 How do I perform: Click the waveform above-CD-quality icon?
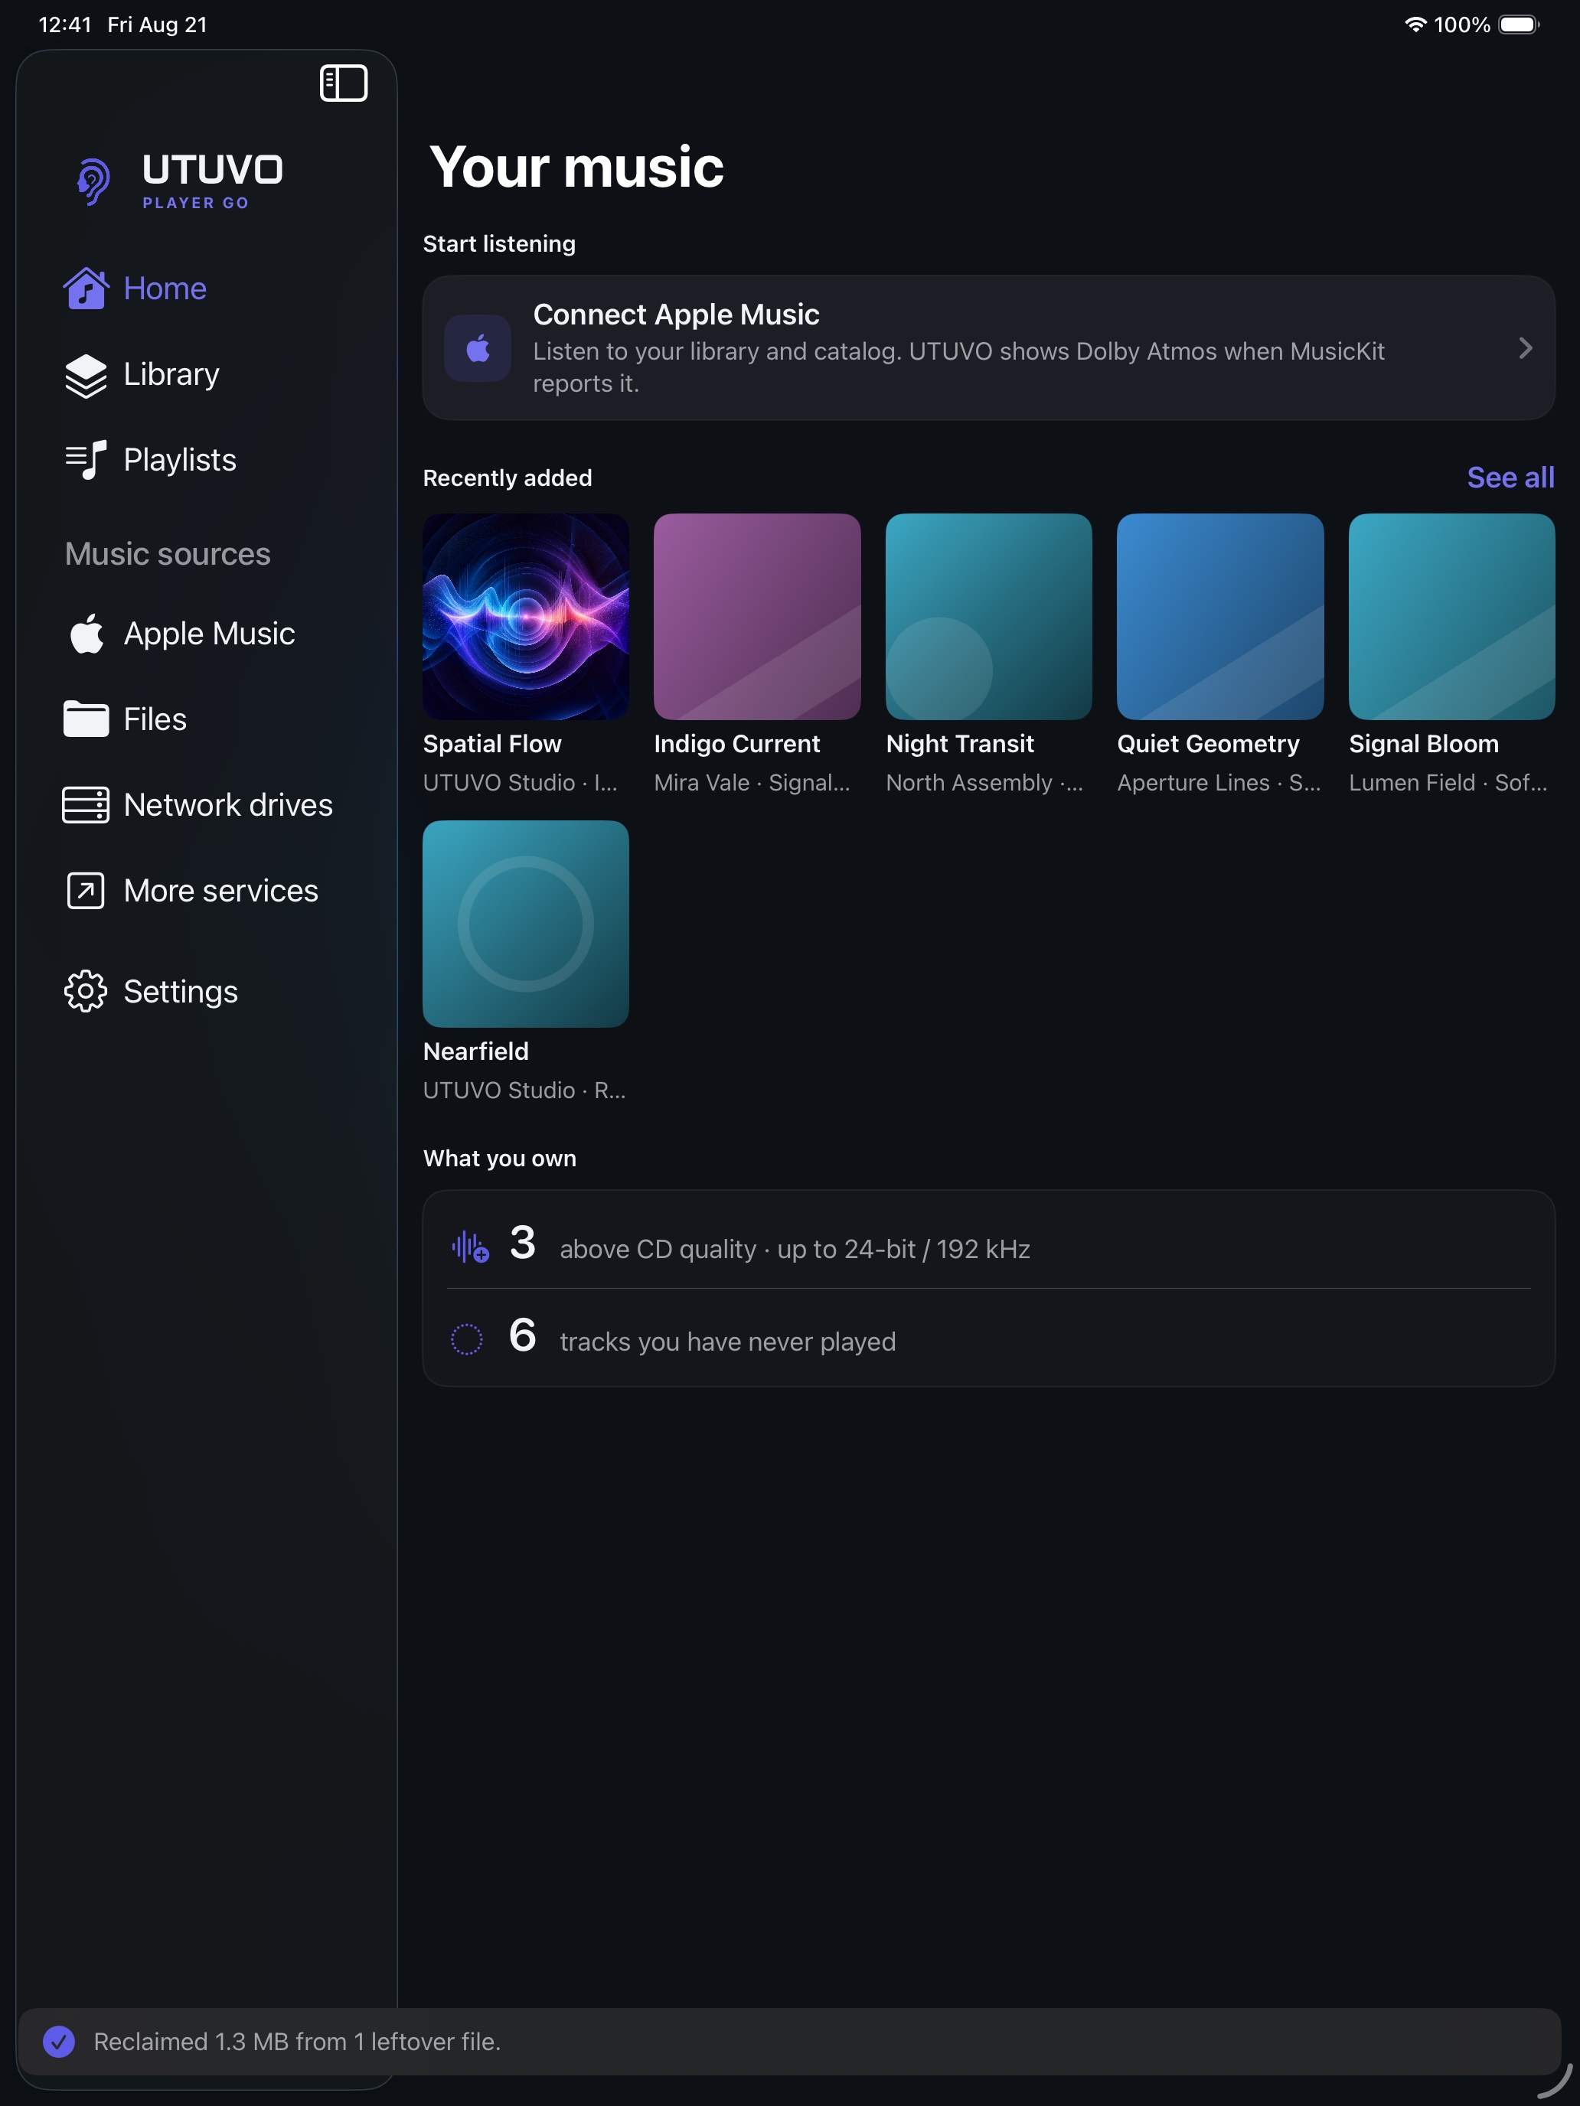[x=469, y=1247]
